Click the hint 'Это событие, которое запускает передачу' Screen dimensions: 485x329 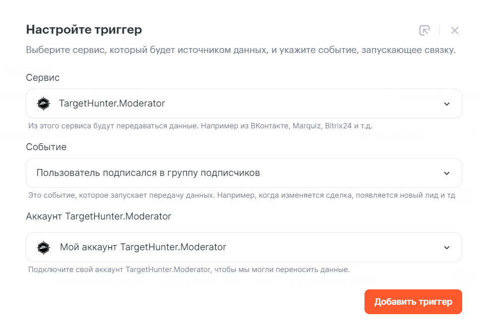[x=242, y=195]
